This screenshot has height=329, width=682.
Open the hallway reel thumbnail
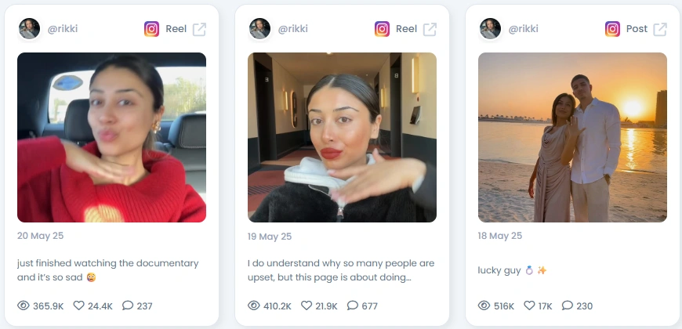point(342,137)
